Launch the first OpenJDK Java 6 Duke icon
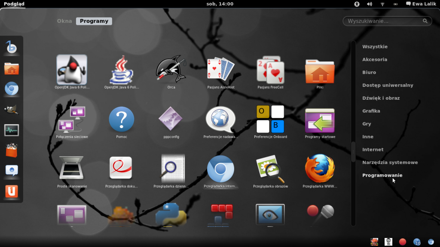The height and width of the screenshot is (247, 440). (72, 70)
